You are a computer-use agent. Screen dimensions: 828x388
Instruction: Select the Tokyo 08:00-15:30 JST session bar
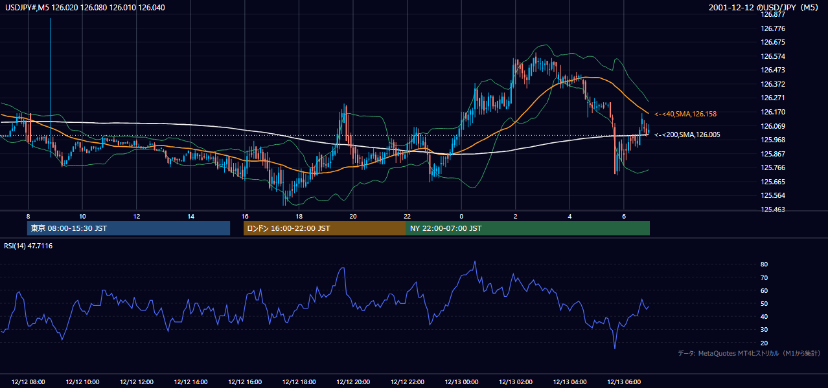tap(128, 228)
